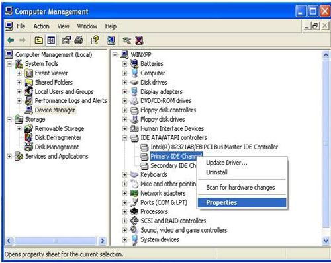
Task: Click the Properties toolbar icon
Action: click(x=66, y=40)
